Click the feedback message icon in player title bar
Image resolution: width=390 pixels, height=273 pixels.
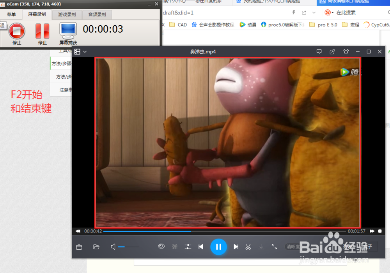319,51
